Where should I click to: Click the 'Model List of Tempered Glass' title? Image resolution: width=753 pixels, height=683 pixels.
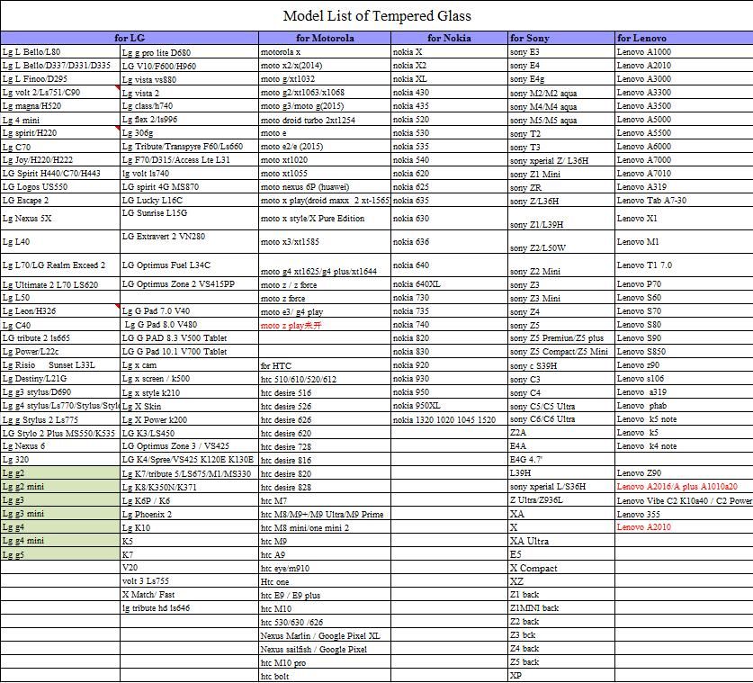coord(377,16)
